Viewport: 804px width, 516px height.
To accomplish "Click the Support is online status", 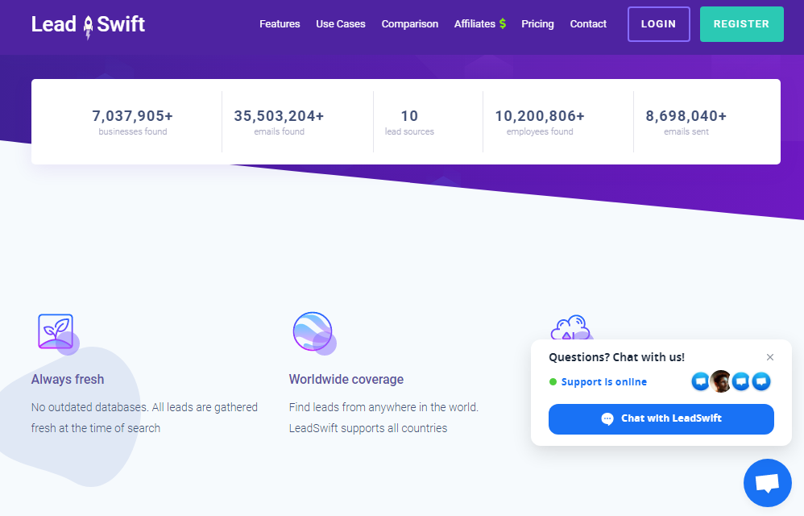I will 598,381.
